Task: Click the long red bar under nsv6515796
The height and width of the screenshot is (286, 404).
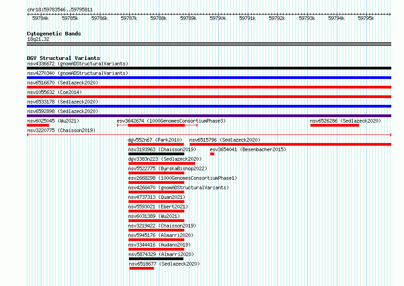Action: click(291, 144)
